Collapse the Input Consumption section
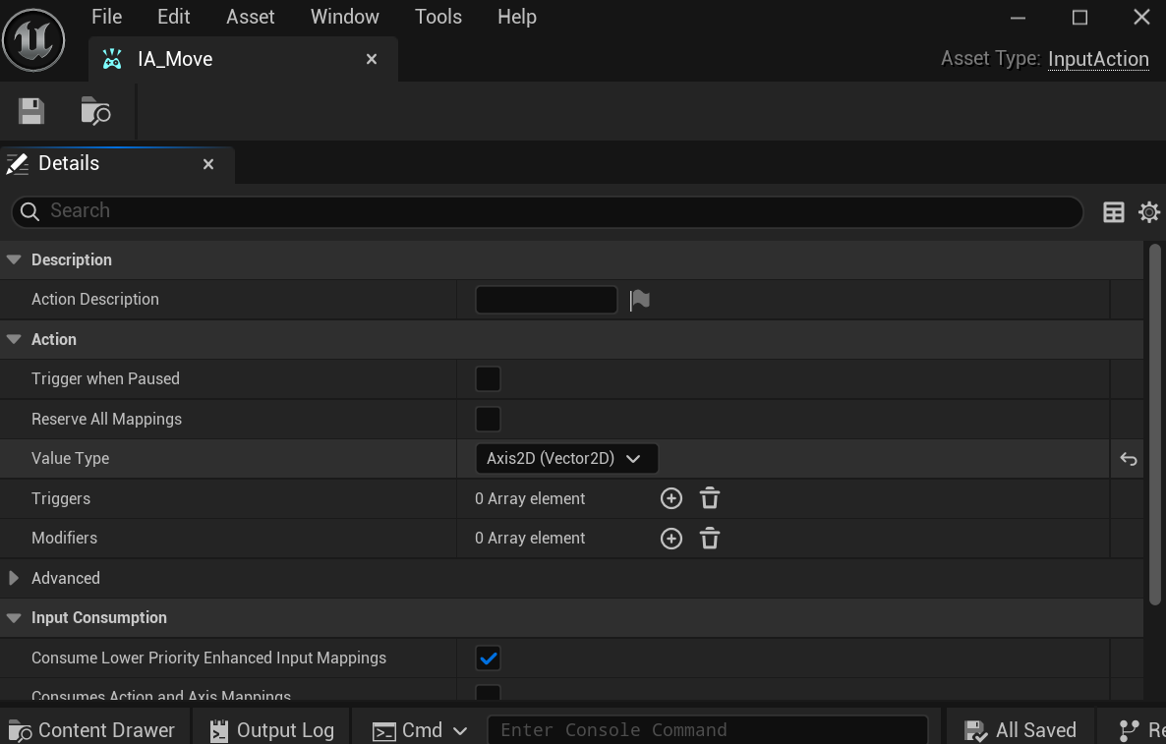Screen dimensions: 1166x744 [x=14, y=617]
